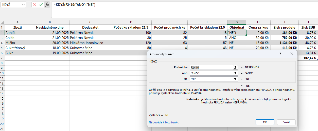Select column I header
318x131 pixels.
click(x=285, y=22)
